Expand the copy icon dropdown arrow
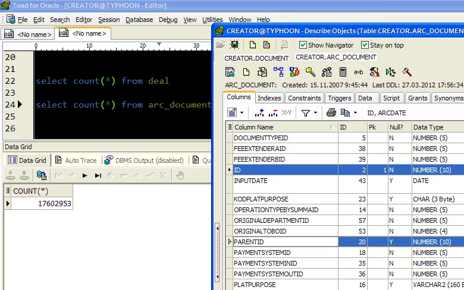 pos(356,112)
